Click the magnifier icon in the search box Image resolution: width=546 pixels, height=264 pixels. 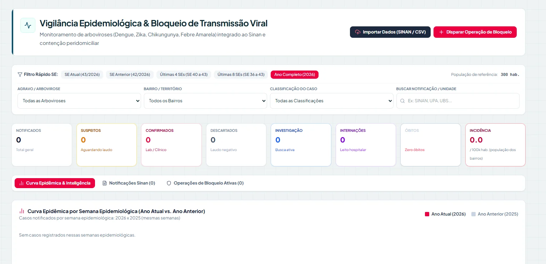[x=402, y=101]
